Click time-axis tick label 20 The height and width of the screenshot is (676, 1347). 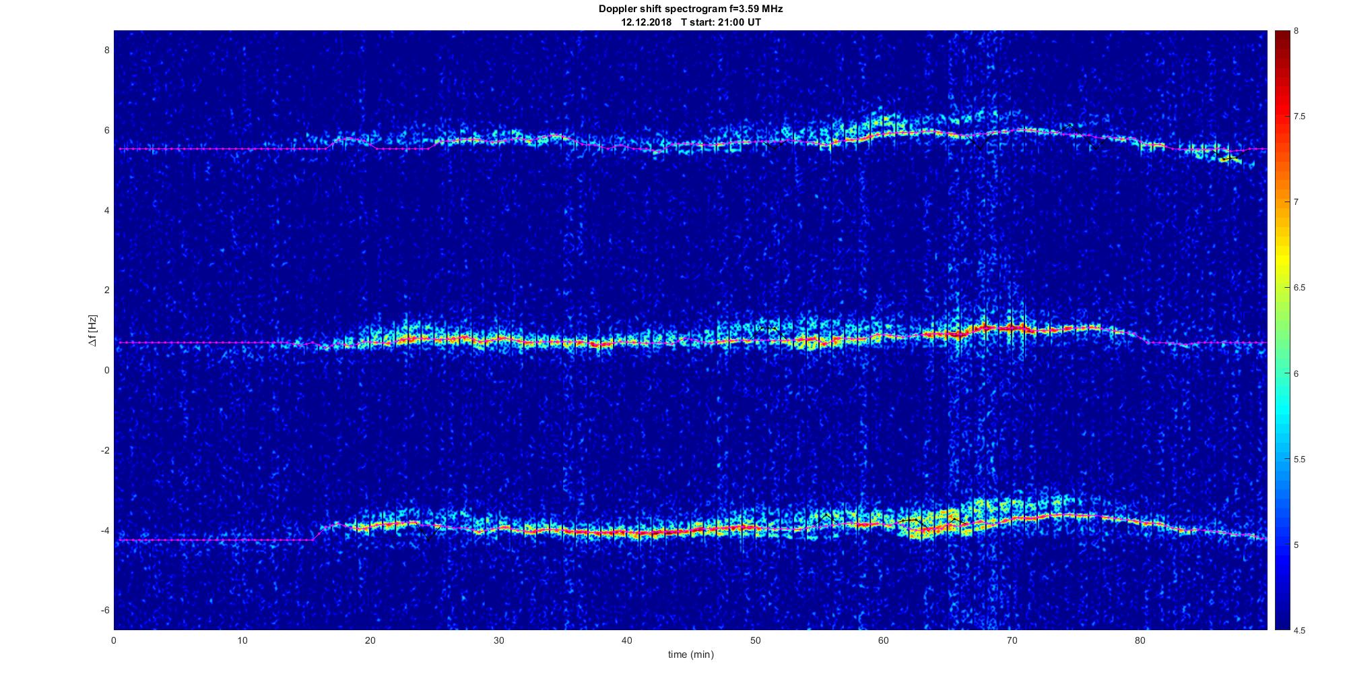click(x=370, y=640)
